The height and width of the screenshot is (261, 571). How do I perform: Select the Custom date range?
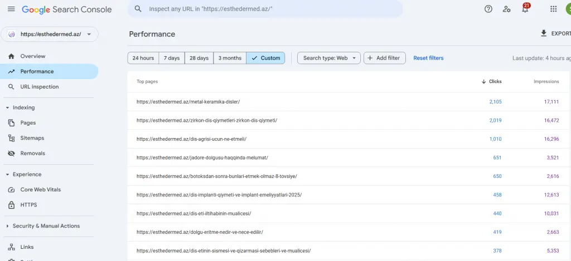pyautogui.click(x=265, y=58)
